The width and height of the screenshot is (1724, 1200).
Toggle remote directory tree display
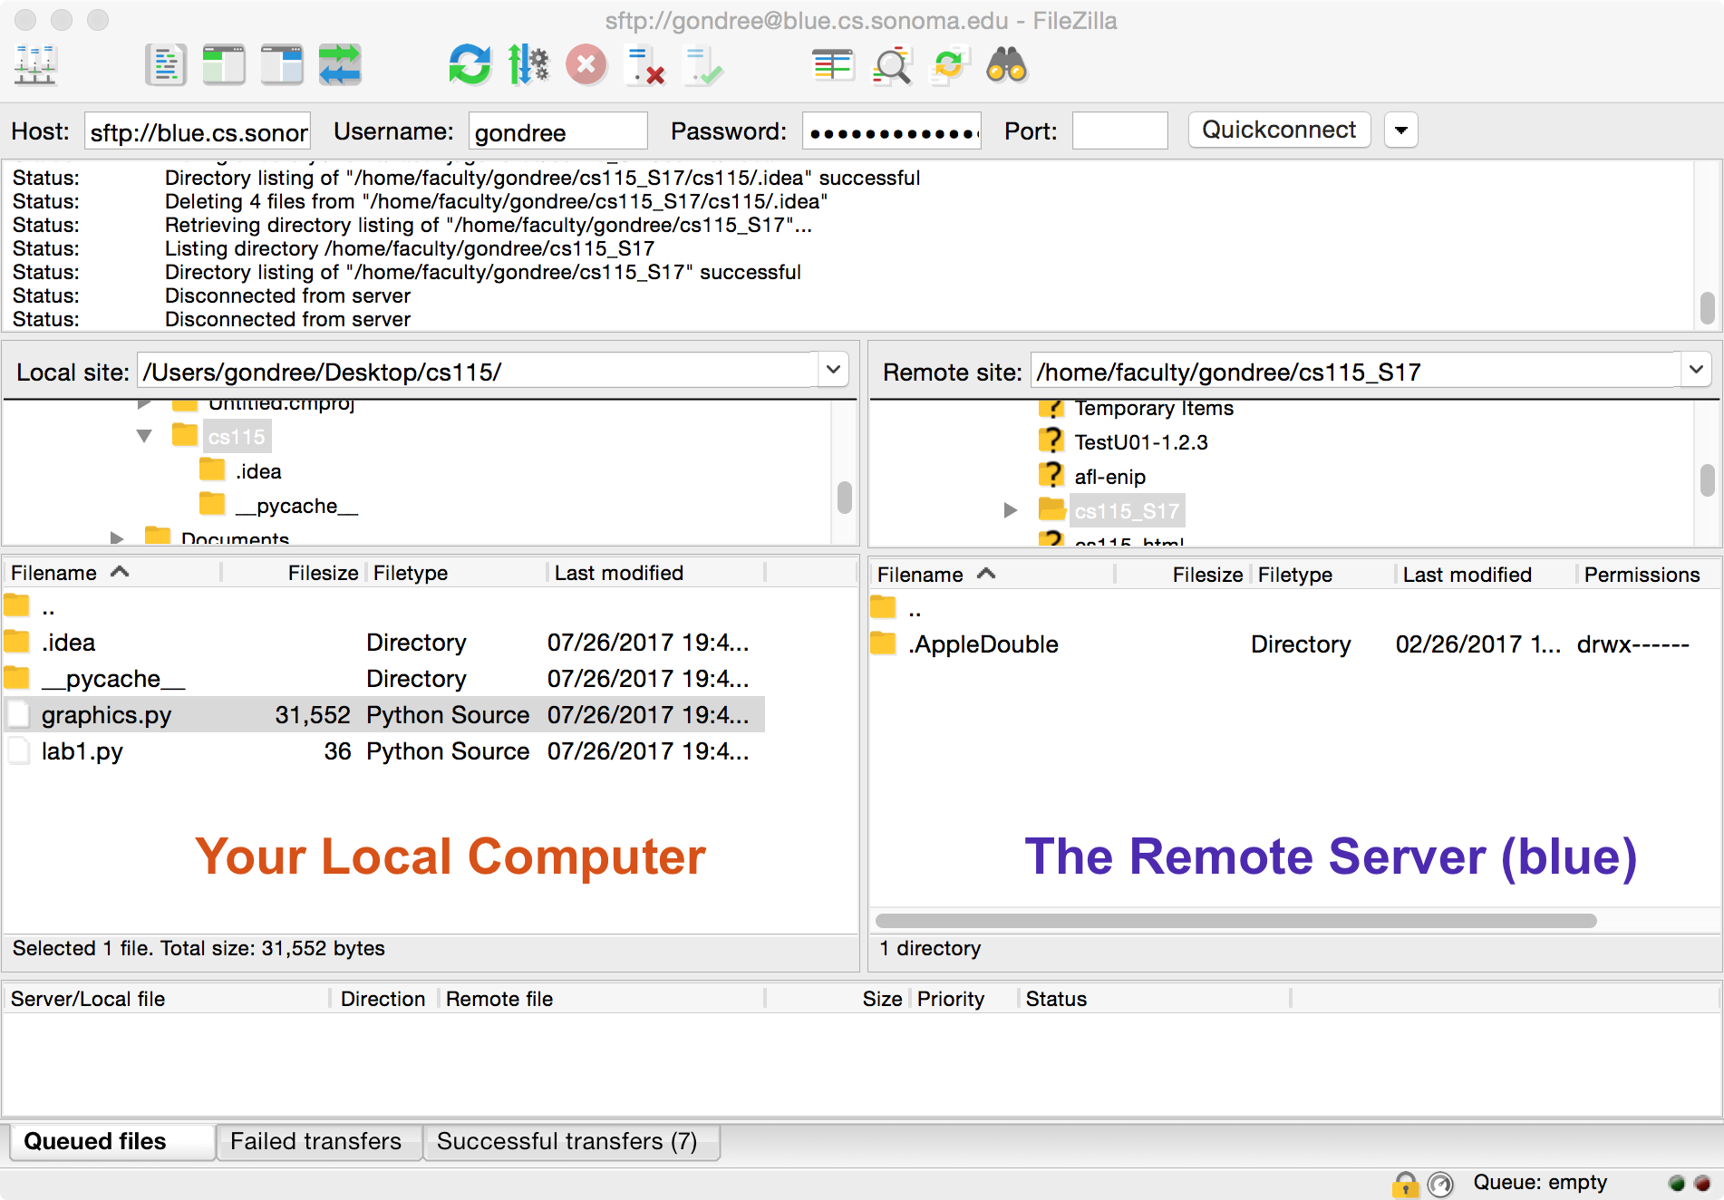pos(282,65)
